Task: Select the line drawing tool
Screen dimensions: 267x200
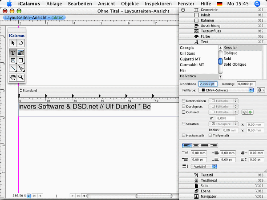Action: click(x=13, y=68)
